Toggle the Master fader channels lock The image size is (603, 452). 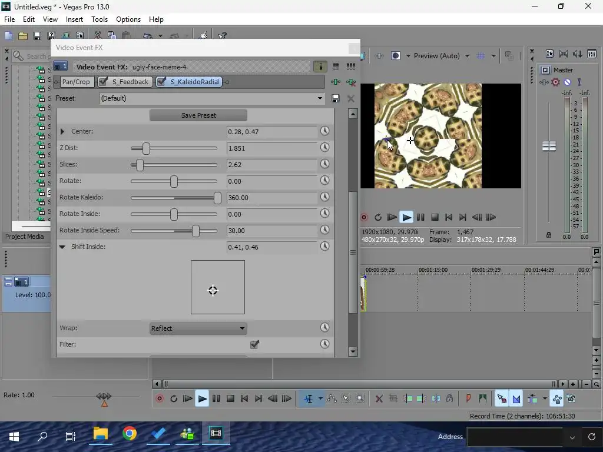549,235
